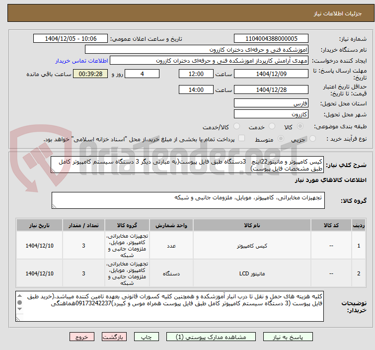Click the buyer notes scrollbar thumb
The width and height of the screenshot is (375, 350).
click(x=20, y=303)
